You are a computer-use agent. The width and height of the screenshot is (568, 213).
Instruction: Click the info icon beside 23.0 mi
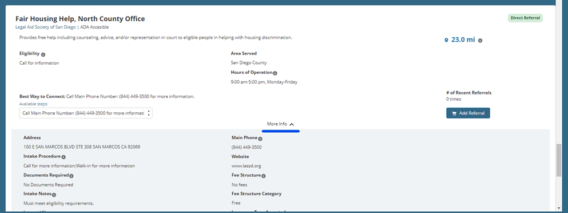pyautogui.click(x=480, y=40)
